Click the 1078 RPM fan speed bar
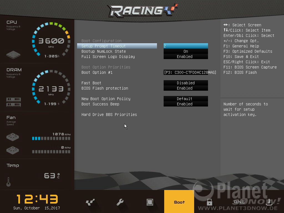 click(x=51, y=138)
